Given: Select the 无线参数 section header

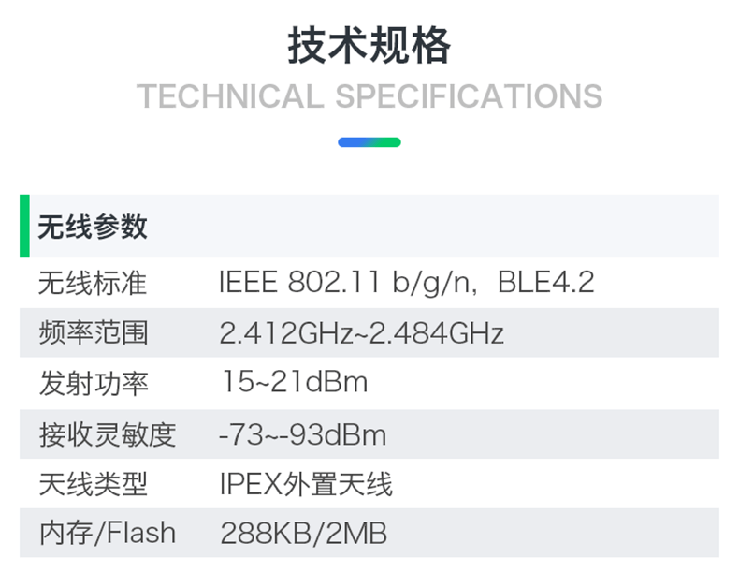Looking at the screenshot, I should tap(93, 227).
